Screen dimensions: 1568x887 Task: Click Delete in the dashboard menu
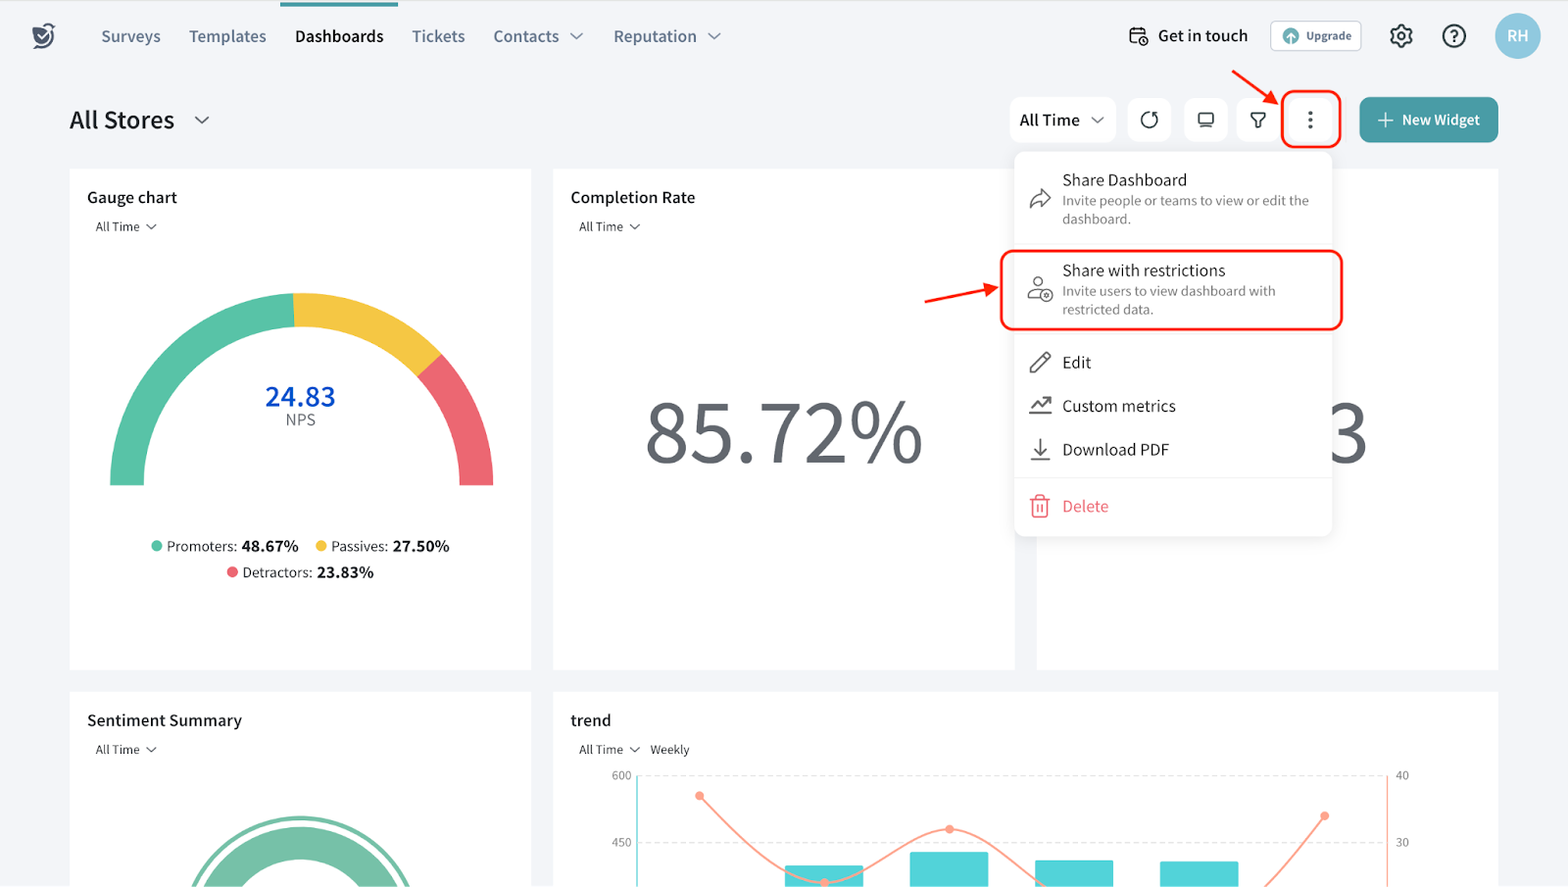1085,507
